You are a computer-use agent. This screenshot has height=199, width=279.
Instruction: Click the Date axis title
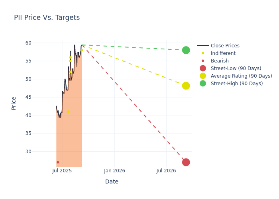coord(112,181)
